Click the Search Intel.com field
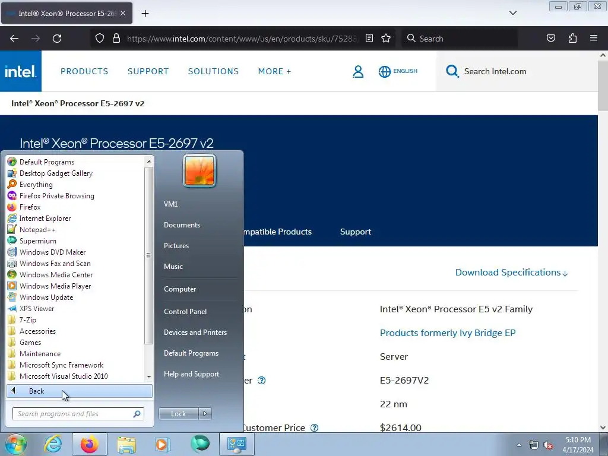The height and width of the screenshot is (456, 608). pos(517,71)
